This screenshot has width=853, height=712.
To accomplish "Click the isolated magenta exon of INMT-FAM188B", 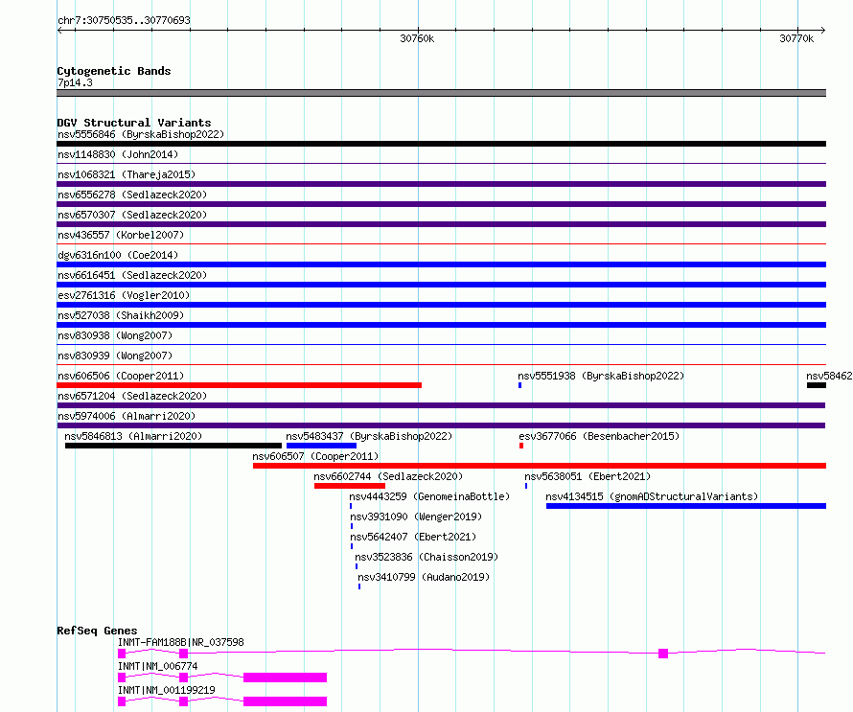I will click(663, 654).
